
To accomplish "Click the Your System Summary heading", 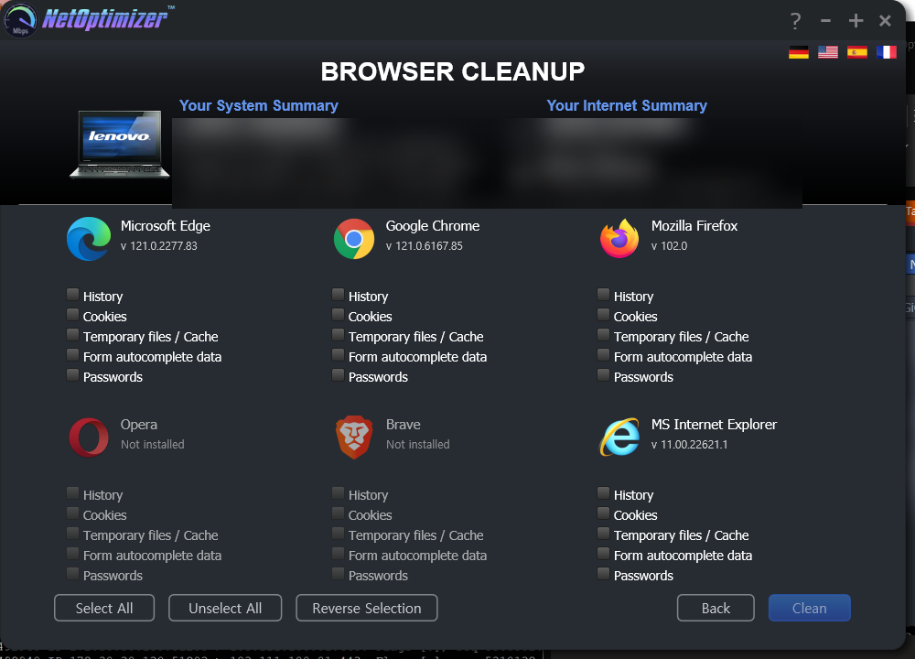I will [x=259, y=105].
